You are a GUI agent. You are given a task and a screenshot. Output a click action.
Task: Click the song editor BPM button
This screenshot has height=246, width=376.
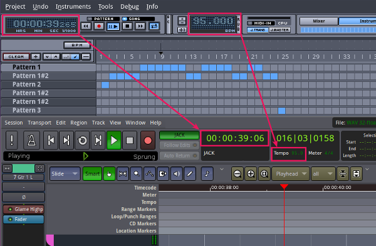pos(77,45)
